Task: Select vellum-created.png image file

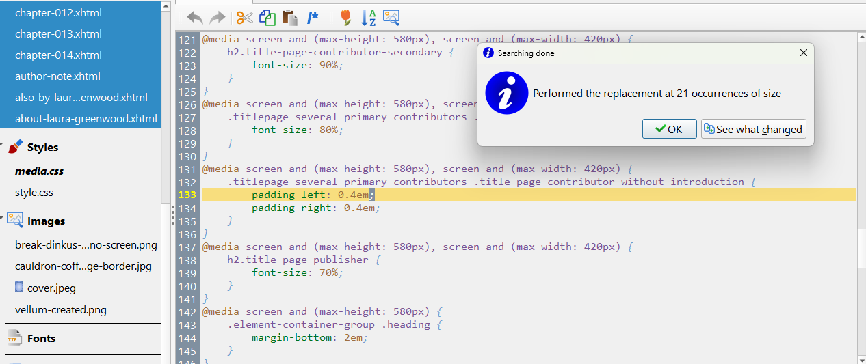Action: pos(61,309)
